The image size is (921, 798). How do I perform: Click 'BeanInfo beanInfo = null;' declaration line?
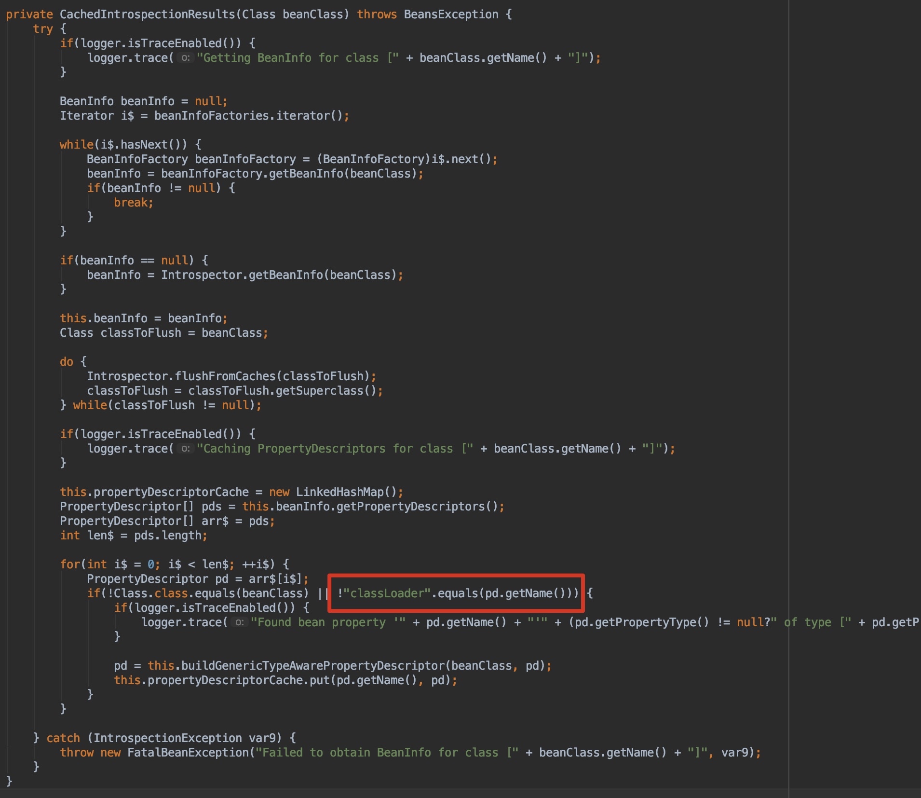[x=144, y=101]
